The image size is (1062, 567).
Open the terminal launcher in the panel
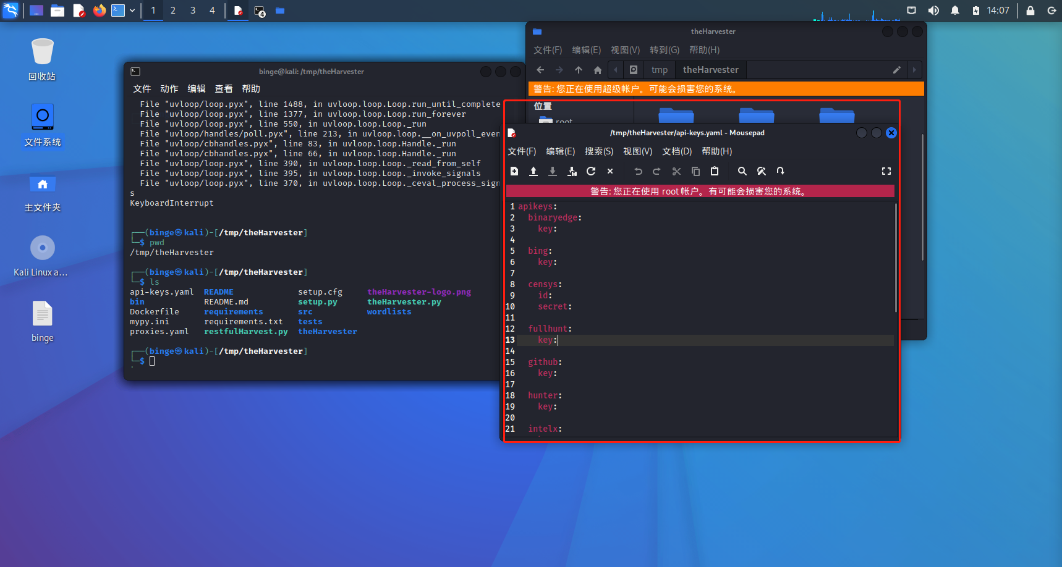[118, 10]
